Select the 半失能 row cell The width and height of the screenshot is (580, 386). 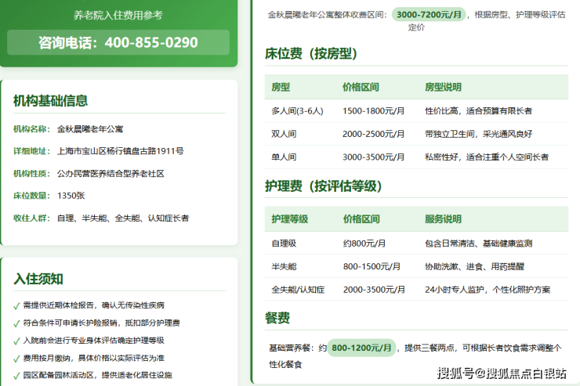(x=284, y=267)
